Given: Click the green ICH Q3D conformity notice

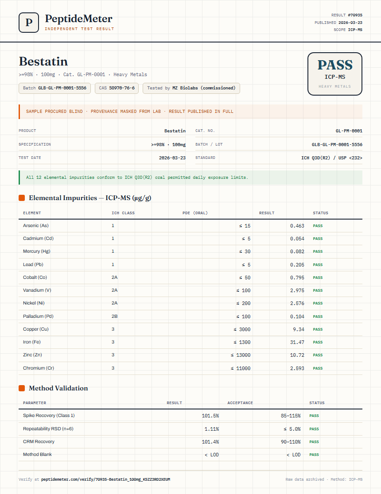Looking at the screenshot, I should (x=190, y=178).
